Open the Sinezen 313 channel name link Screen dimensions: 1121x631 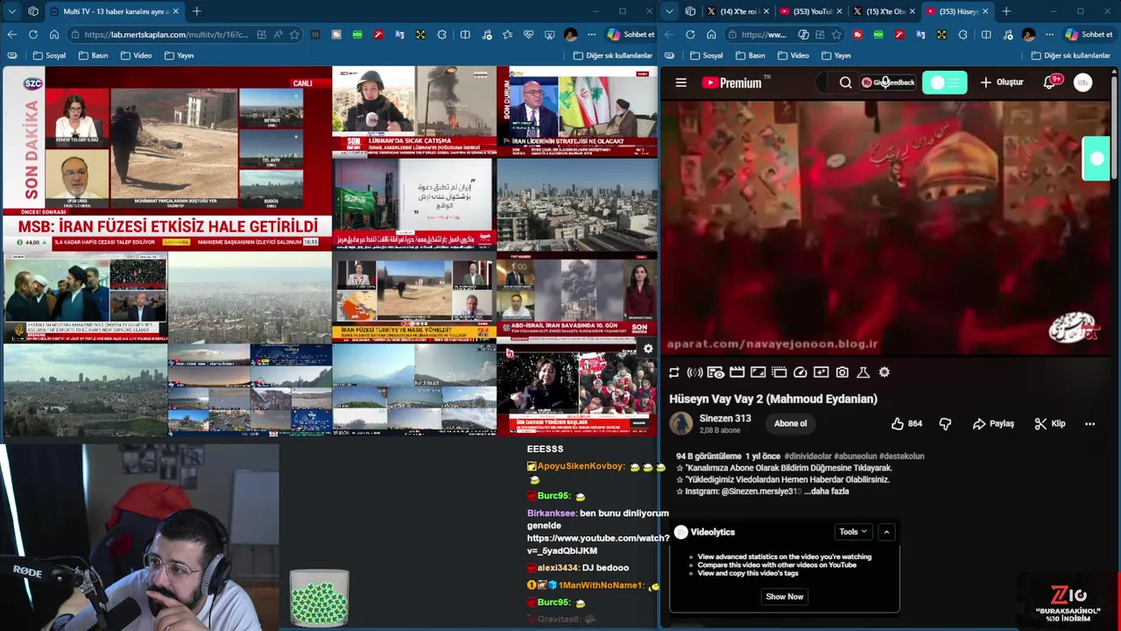725,419
